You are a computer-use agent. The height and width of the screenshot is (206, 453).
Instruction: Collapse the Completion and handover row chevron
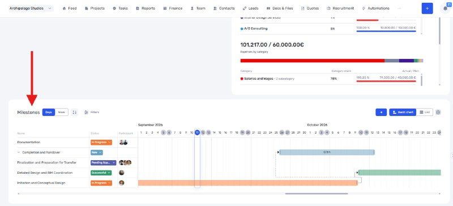click(19, 153)
